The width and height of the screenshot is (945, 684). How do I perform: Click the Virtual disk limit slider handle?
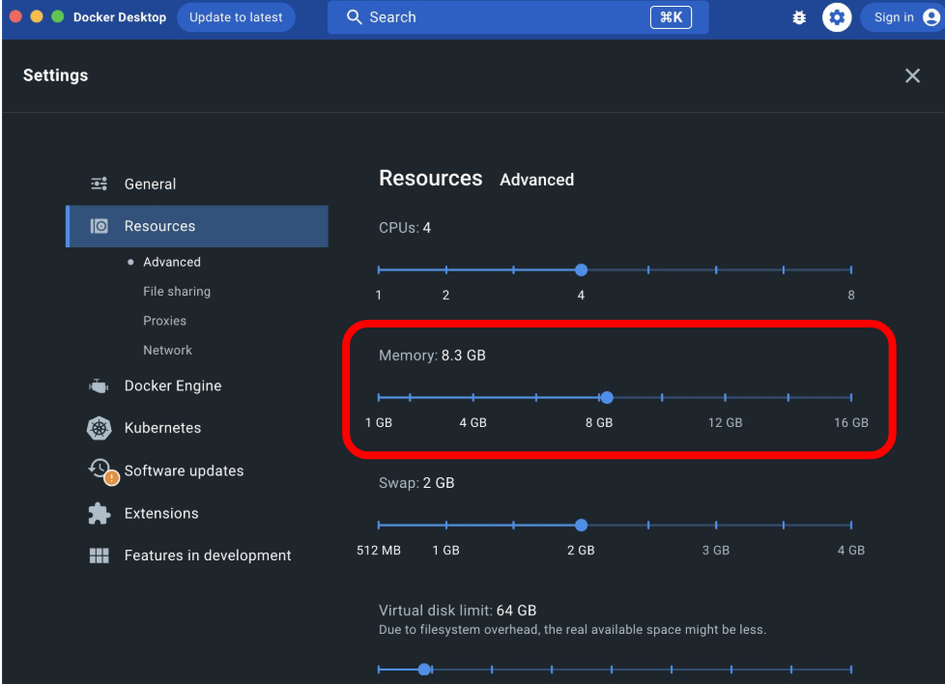coord(424,670)
